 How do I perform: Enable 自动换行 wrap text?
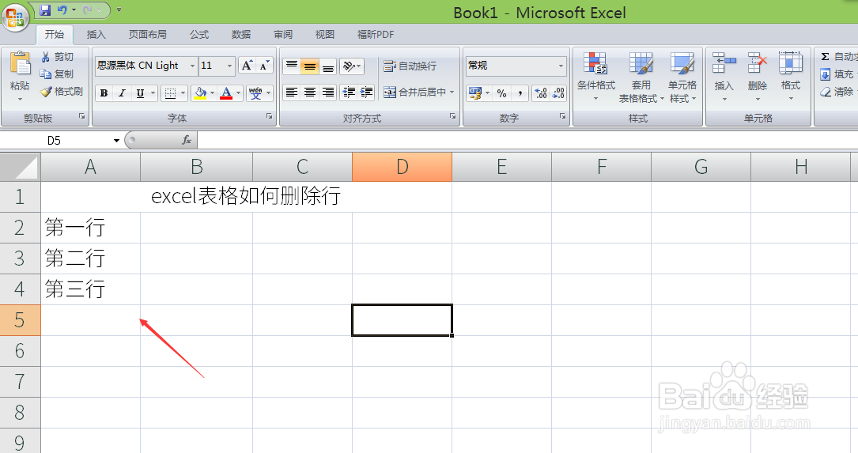click(410, 66)
